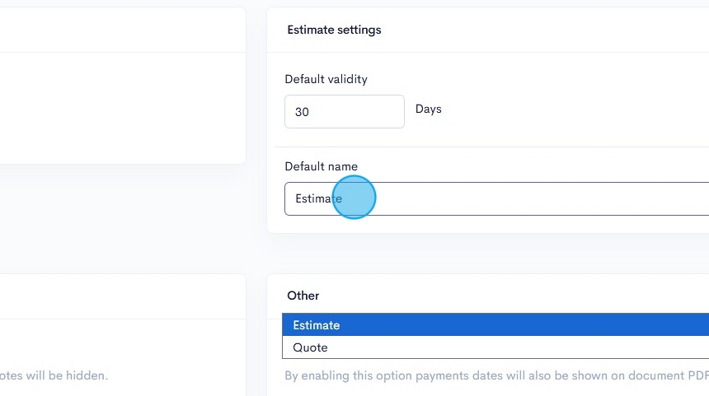Click the divider line above Default name
Viewport: 709px width, 396px height.
tap(495, 147)
